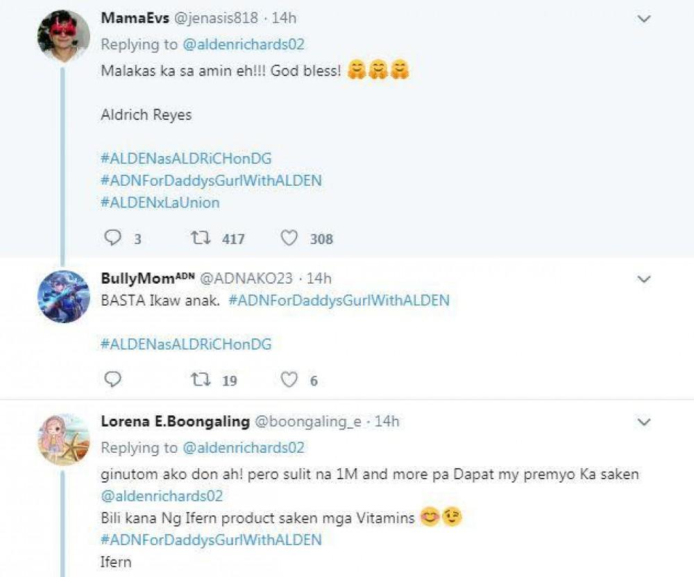This screenshot has height=577, width=694.
Task: Open BullyMom profile avatar
Action: [x=63, y=296]
